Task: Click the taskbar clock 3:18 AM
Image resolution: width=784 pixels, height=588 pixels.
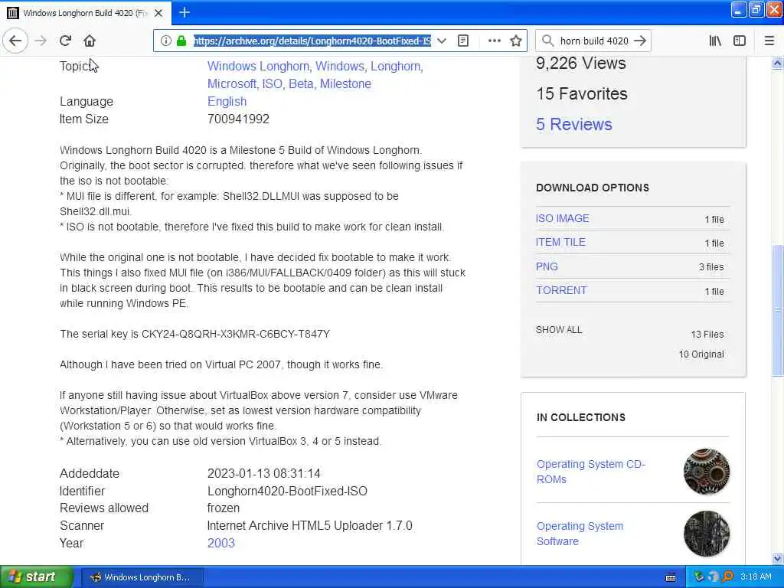Action: (756, 577)
